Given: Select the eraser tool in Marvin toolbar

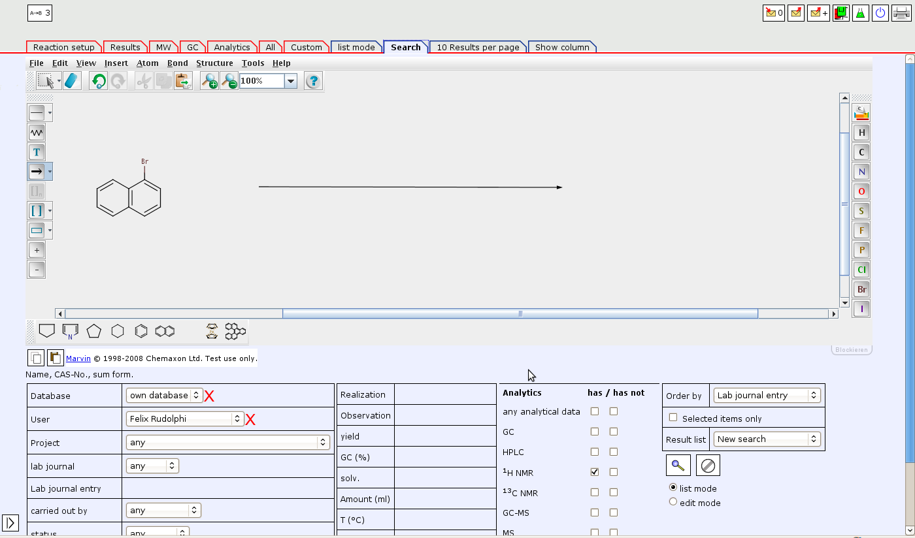Looking at the screenshot, I should 72,81.
